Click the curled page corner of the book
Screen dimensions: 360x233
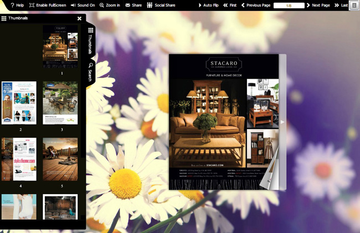(x=270, y=172)
